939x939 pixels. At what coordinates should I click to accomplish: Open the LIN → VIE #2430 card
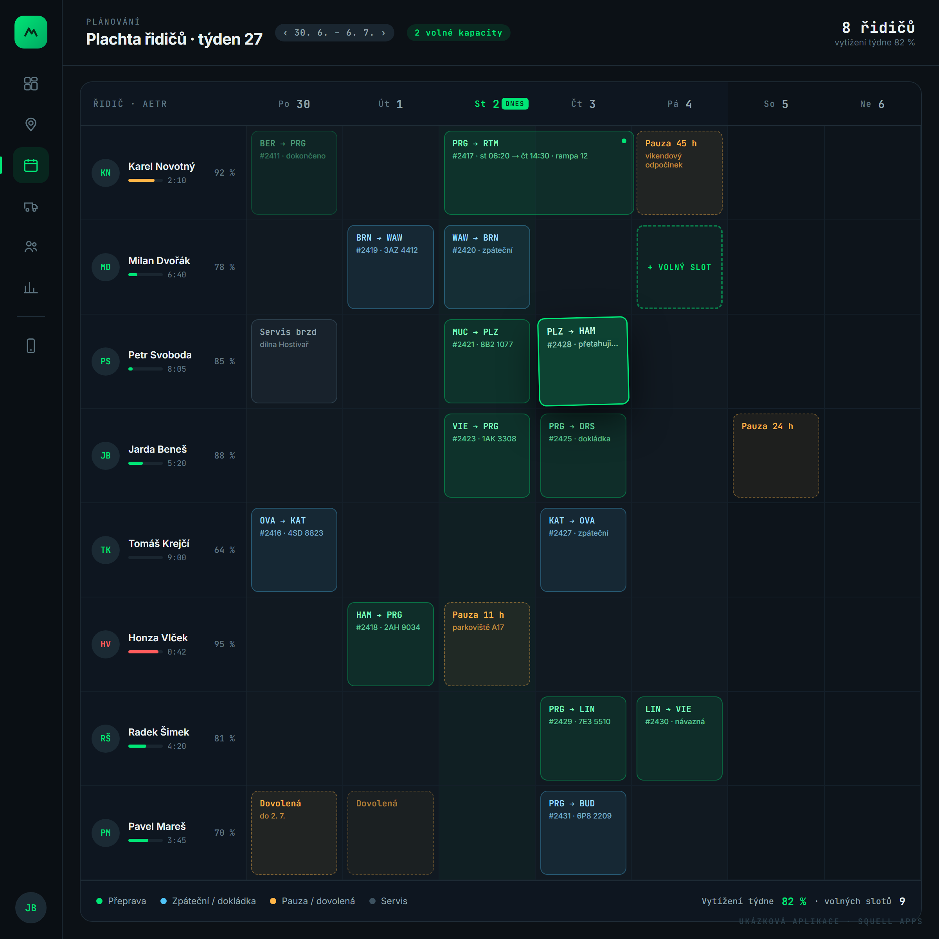[680, 738]
